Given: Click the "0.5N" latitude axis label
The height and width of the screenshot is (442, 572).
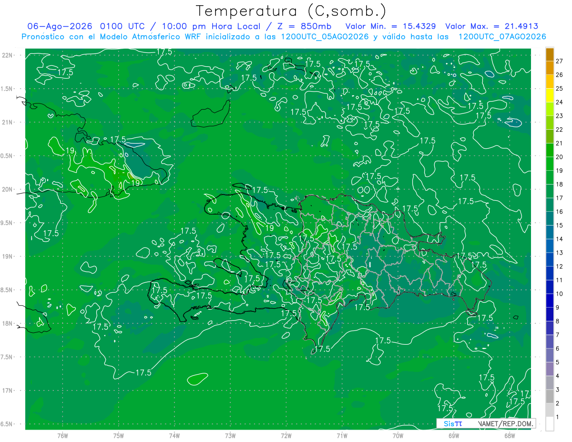Looking at the screenshot, I should click(x=7, y=156).
